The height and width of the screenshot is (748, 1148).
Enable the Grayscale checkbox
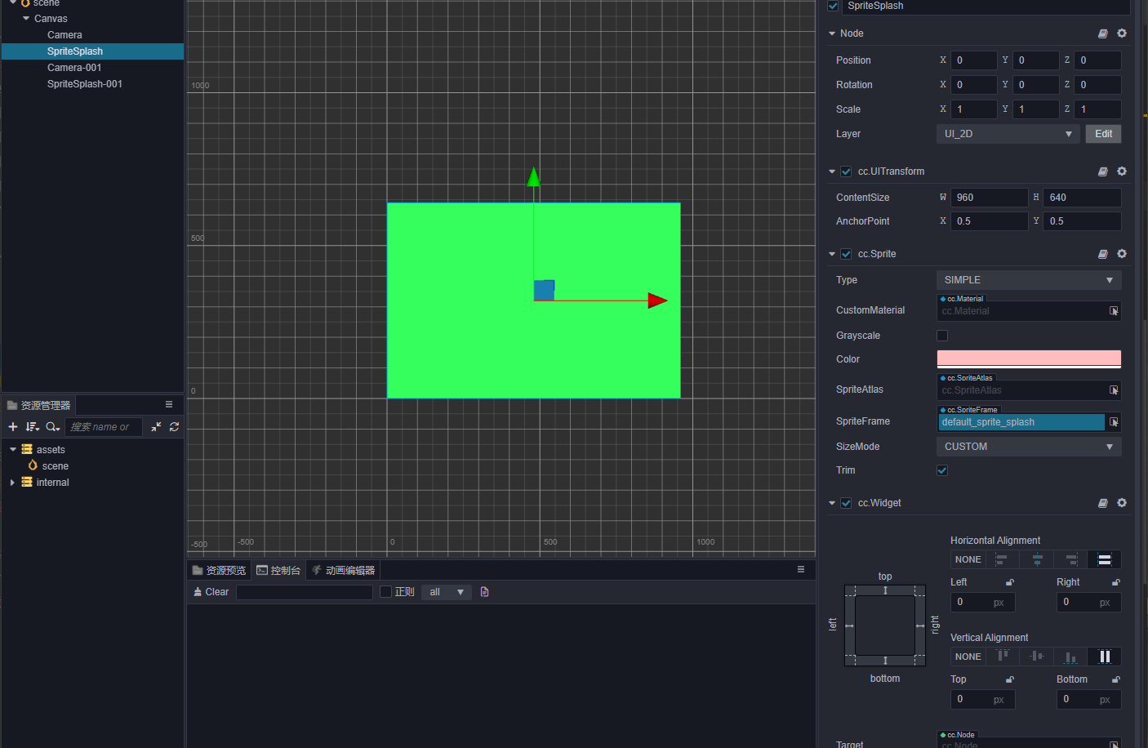coord(942,336)
